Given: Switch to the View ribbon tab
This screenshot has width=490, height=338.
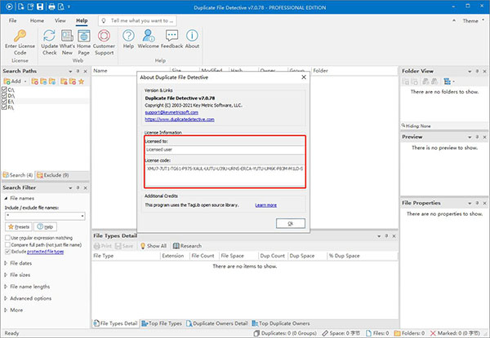Looking at the screenshot, I should 60,20.
